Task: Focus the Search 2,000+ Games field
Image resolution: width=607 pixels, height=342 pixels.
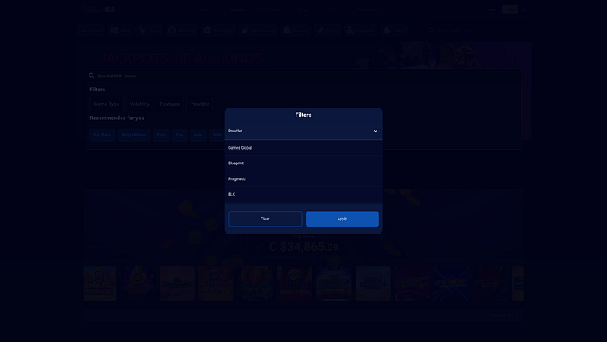Action: 303,76
